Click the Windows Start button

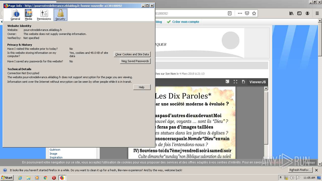pos(7,178)
